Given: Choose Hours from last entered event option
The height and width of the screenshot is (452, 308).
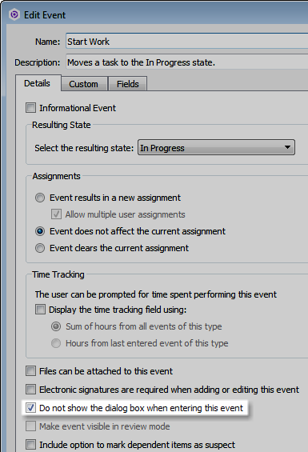Looking at the screenshot, I should (56, 343).
